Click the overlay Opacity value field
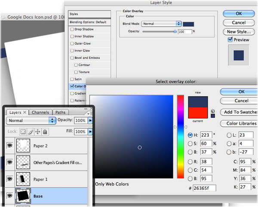The height and width of the screenshot is (207, 258). pyautogui.click(x=185, y=32)
